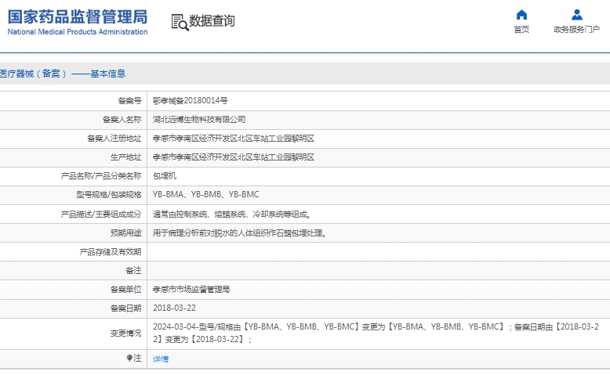Screen dimensions: 610x375
Task: Click the bulb icon beside 注
Action: (x=129, y=358)
